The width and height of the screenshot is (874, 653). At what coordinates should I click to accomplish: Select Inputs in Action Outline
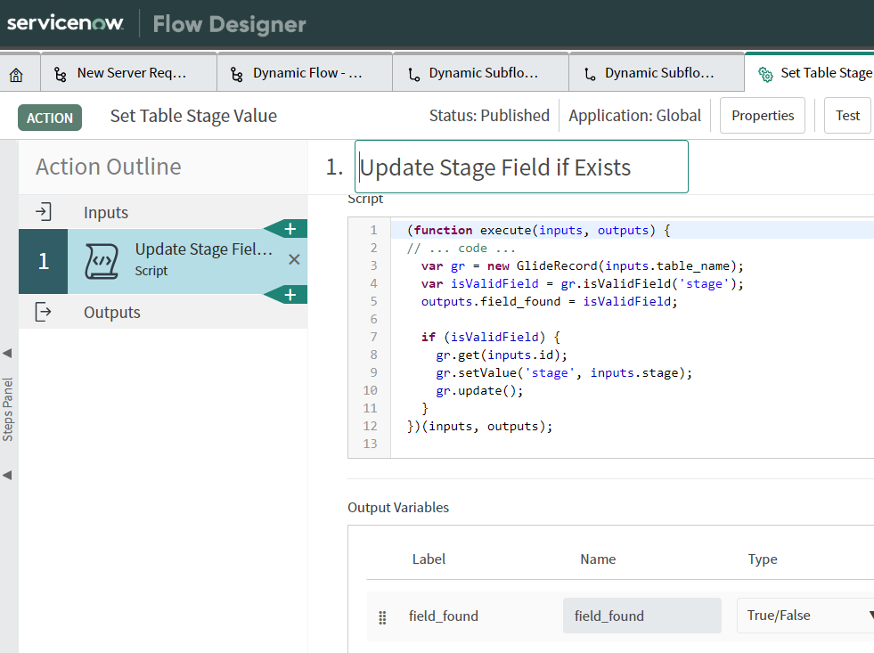(106, 212)
